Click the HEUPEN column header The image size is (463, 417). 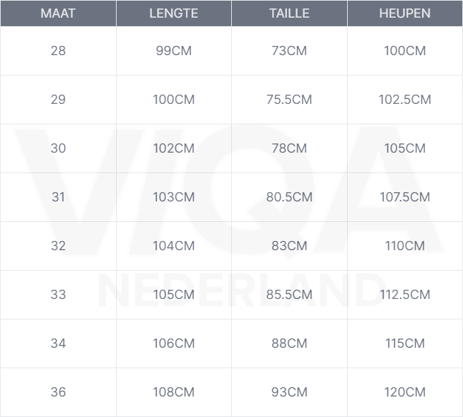pos(405,13)
